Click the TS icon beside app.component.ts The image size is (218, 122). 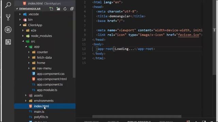[x=33, y=84]
